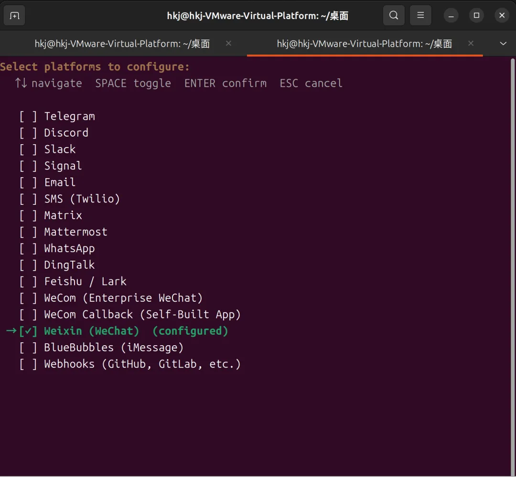
Task: Toggle the Telegram checkbox
Action: click(28, 117)
